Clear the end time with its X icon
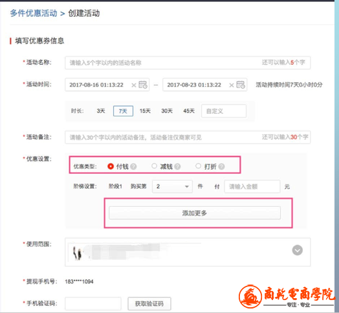Viewport: 339px width, 313px height. 232,85
